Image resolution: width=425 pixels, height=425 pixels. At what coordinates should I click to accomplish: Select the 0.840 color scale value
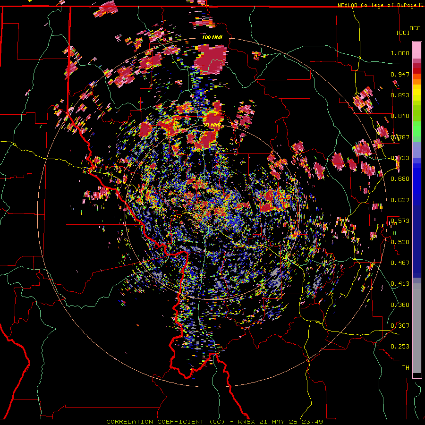400,116
